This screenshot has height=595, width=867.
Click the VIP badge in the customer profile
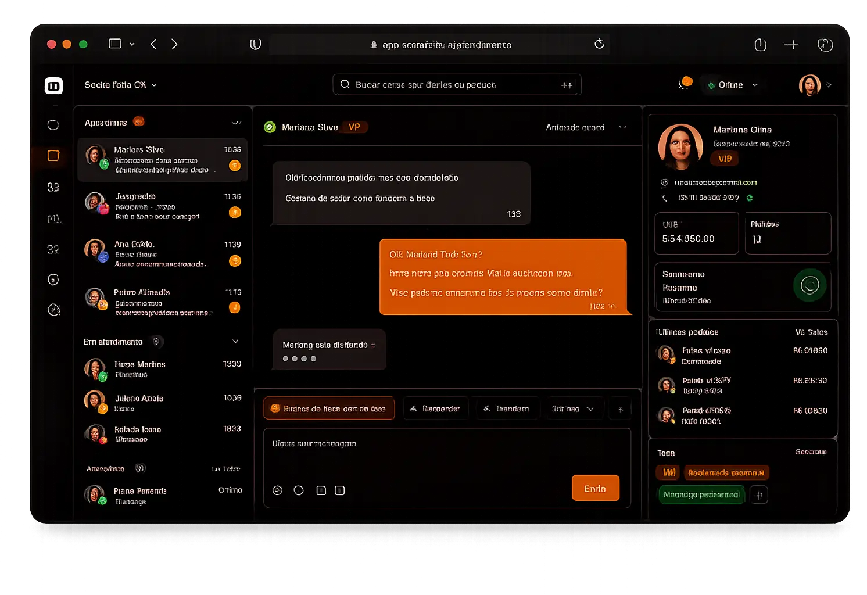click(725, 159)
